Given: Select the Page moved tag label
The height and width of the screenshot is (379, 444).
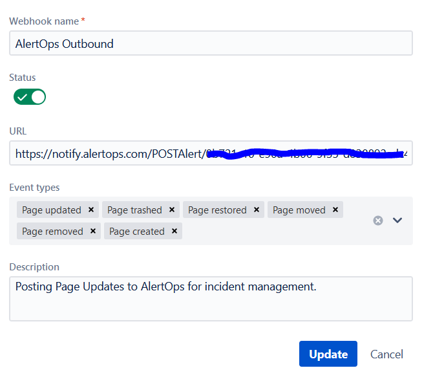Looking at the screenshot, I should click(x=299, y=210).
